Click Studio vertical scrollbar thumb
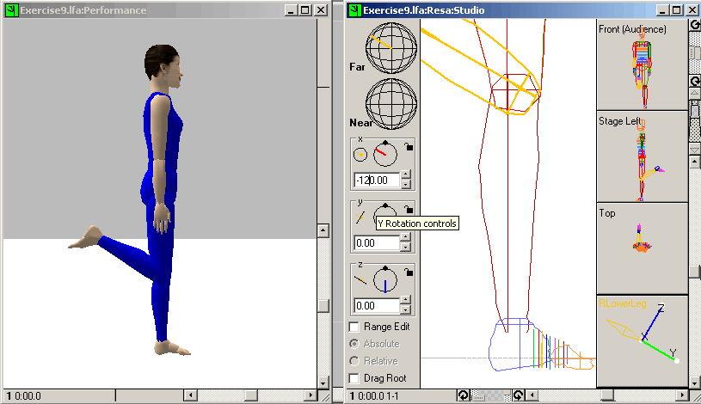This screenshot has height=404, width=701. point(694,271)
